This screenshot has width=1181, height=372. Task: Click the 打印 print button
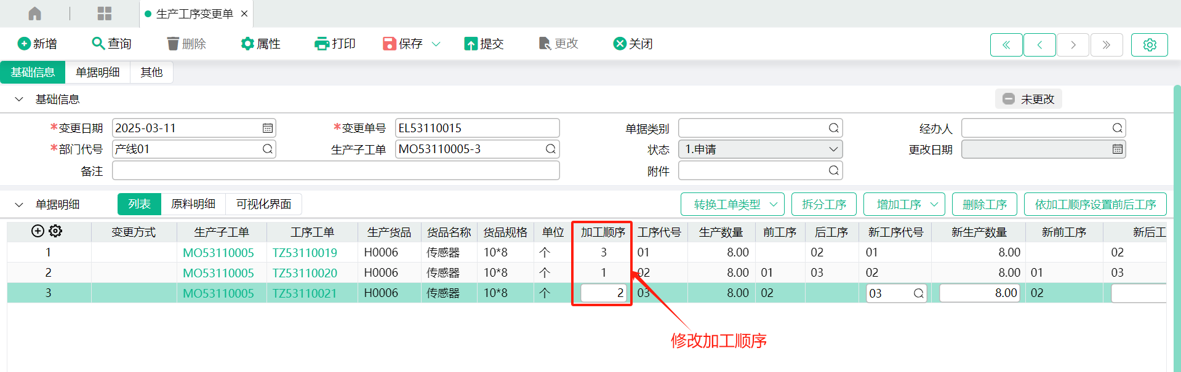[335, 44]
